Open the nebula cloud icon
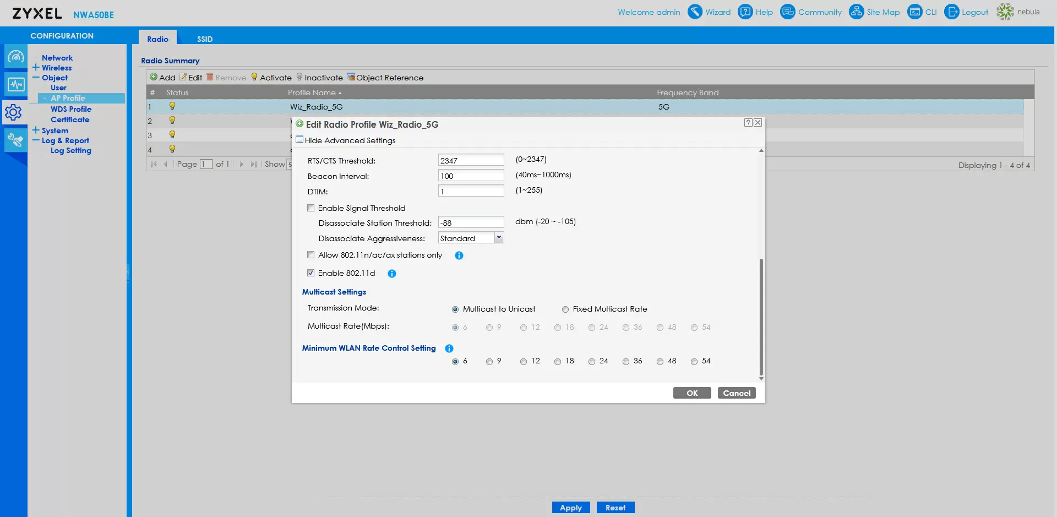1057x517 pixels. pos(1005,12)
